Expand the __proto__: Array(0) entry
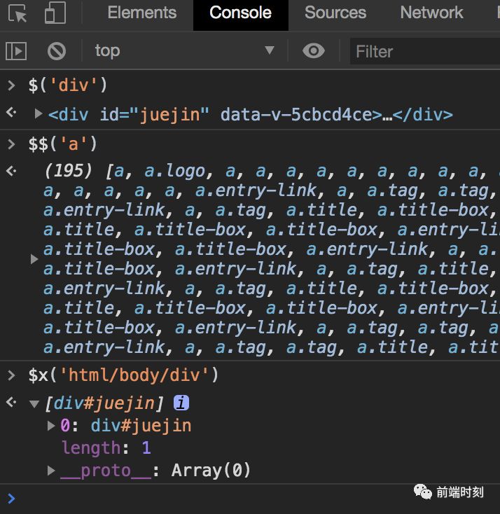Image resolution: width=500 pixels, height=514 pixels. click(x=51, y=471)
